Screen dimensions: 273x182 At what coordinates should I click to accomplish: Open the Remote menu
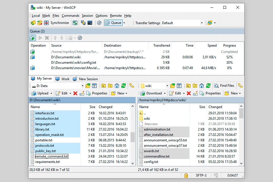point(116,16)
